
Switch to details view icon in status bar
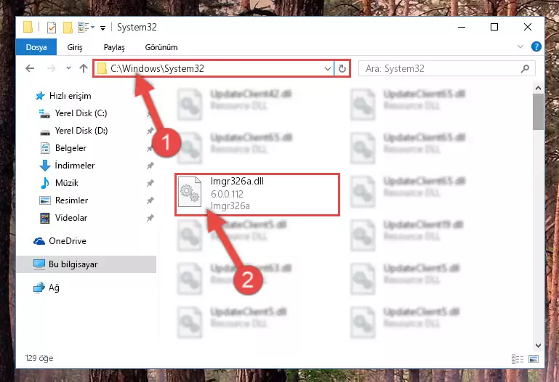(x=518, y=359)
